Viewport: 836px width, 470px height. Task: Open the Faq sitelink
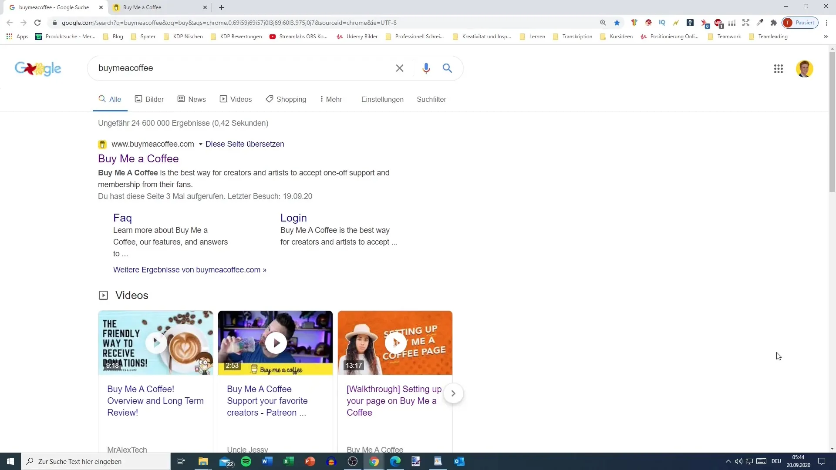(122, 218)
